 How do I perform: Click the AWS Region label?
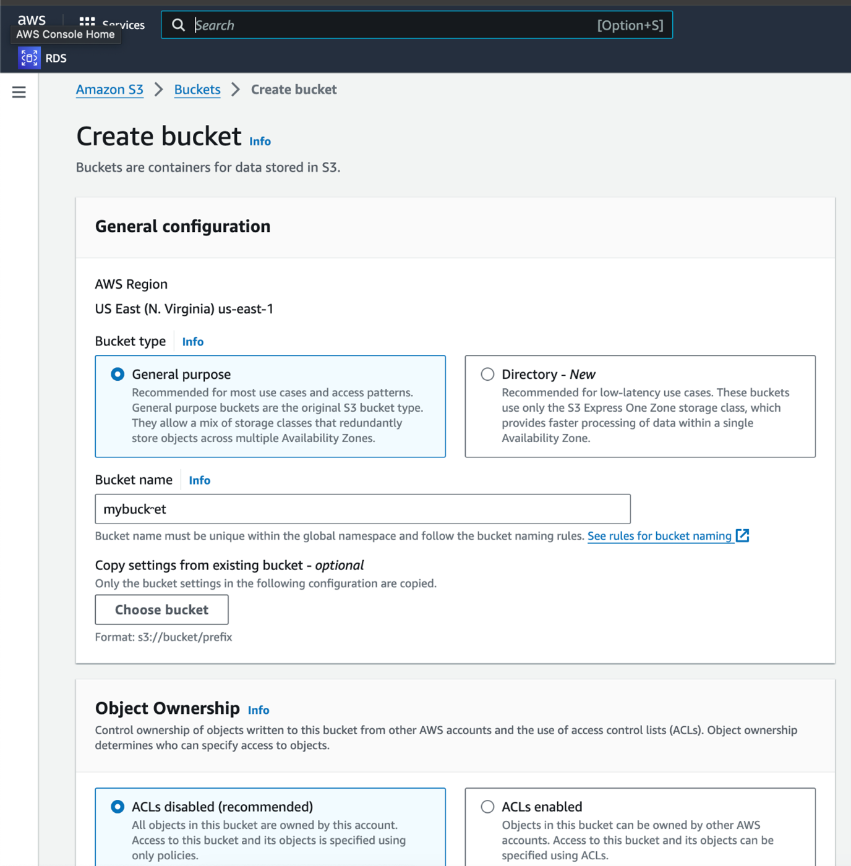click(131, 284)
